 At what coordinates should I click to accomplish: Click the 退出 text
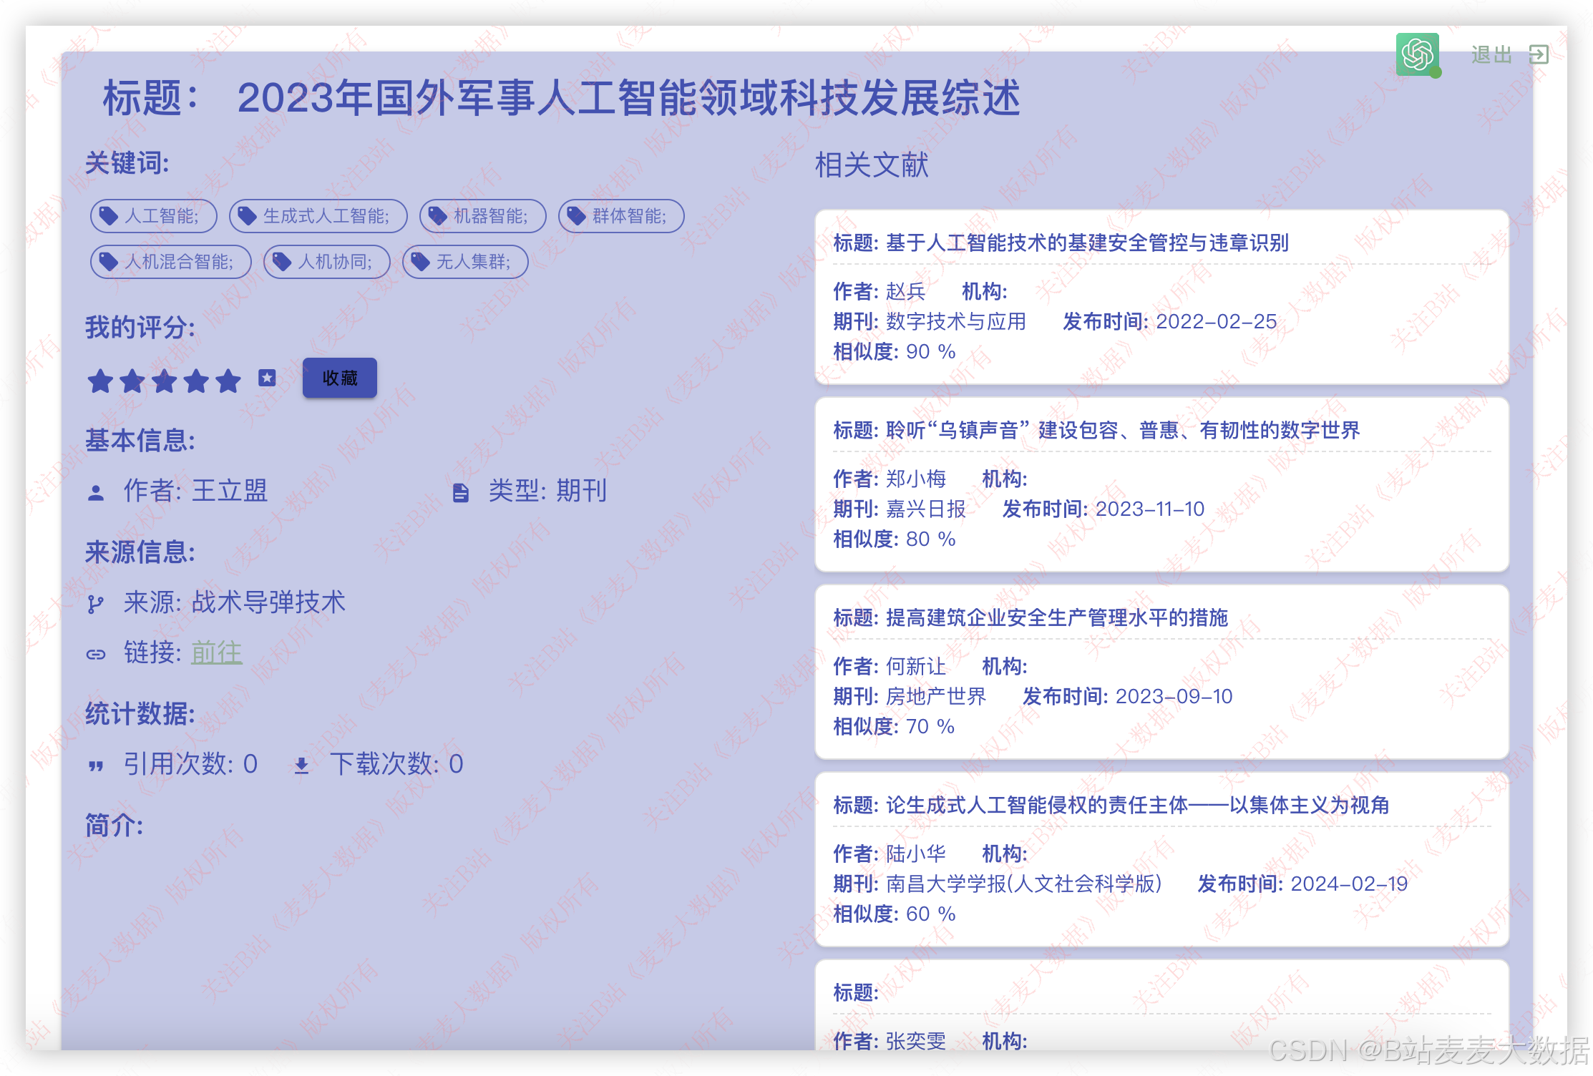(x=1491, y=54)
